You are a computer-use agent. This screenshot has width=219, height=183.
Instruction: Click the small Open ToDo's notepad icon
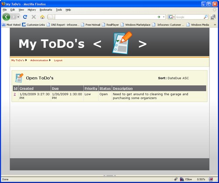point(19,78)
